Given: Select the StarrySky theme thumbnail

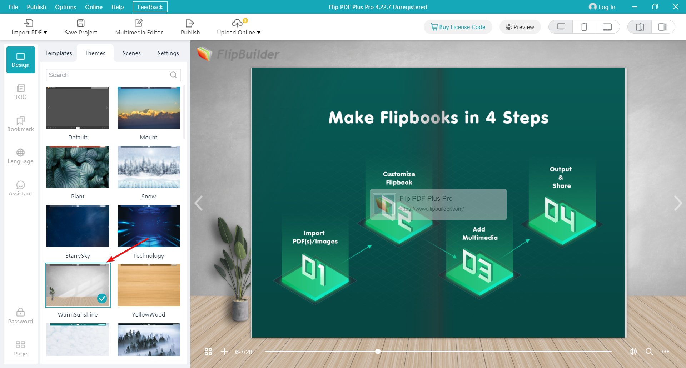Looking at the screenshot, I should [78, 226].
